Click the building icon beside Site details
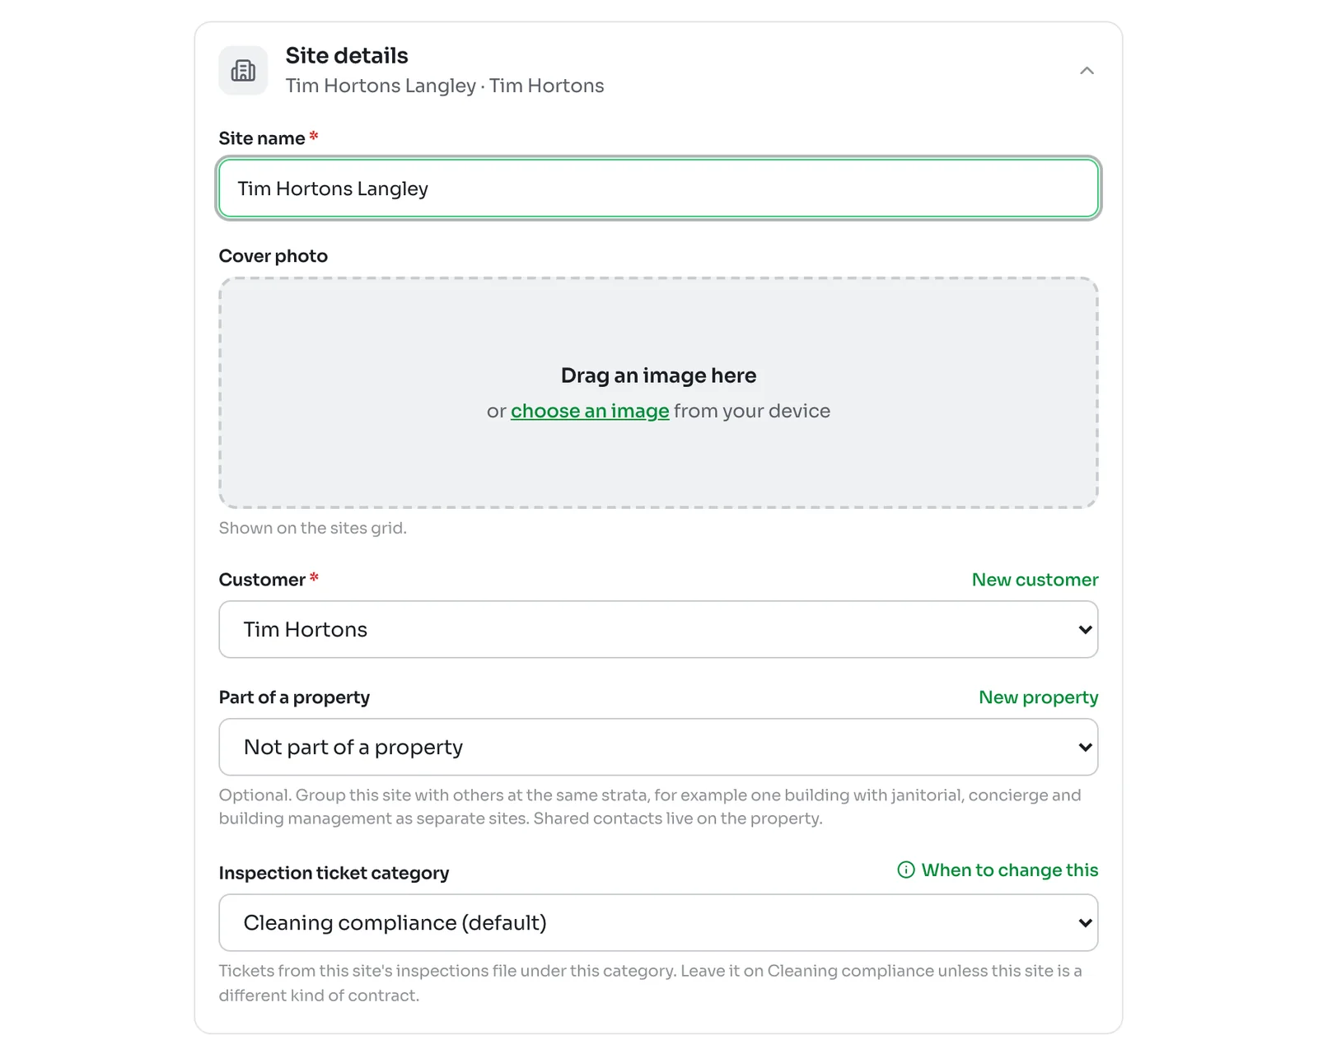The width and height of the screenshot is (1318, 1054). click(243, 71)
